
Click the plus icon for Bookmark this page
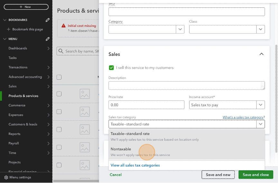coord(9,29)
